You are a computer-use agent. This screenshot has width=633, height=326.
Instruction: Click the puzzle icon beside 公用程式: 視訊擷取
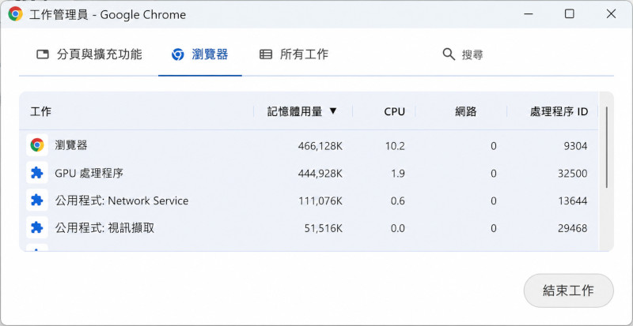coord(36,227)
